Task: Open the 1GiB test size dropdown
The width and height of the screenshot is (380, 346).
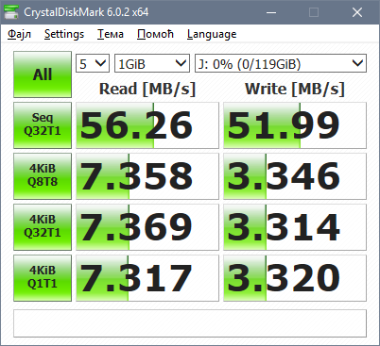Action: pyautogui.click(x=152, y=63)
